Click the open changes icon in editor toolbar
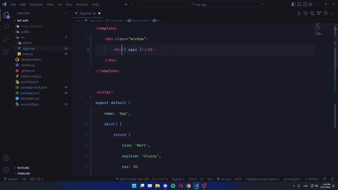 (x=312, y=13)
